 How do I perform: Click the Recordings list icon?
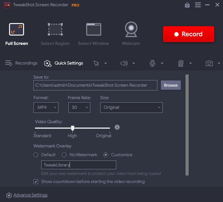tap(9, 63)
